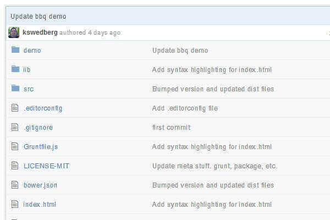
Task: Open 'Update meta stuff' commit for LICENSE-MIT
Action: pyautogui.click(x=215, y=166)
